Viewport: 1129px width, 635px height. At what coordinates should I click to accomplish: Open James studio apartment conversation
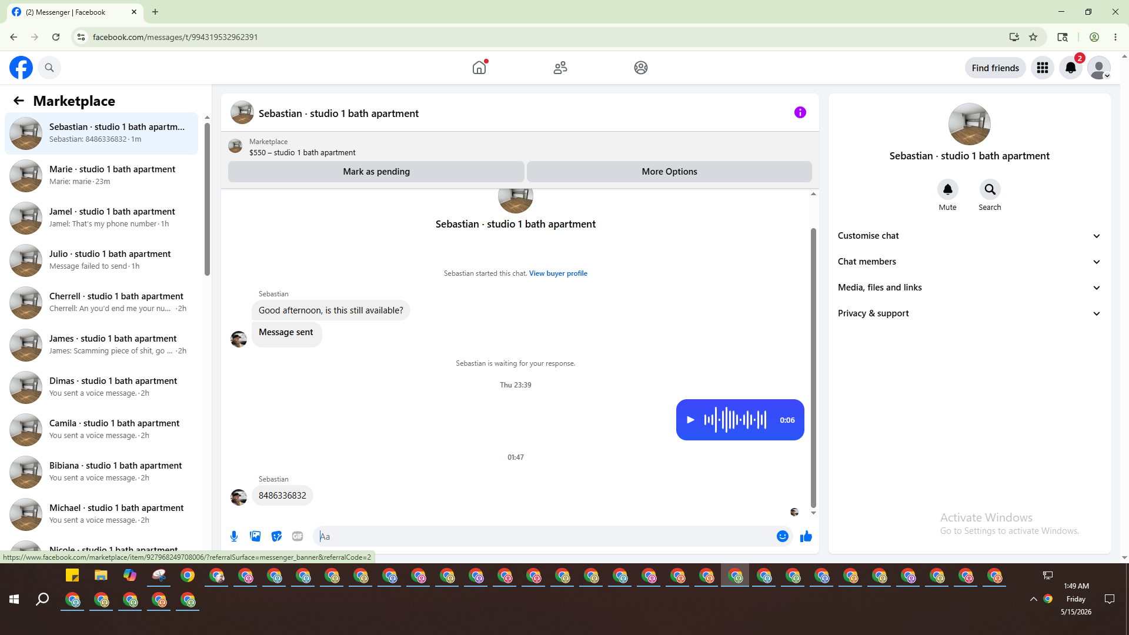point(101,345)
